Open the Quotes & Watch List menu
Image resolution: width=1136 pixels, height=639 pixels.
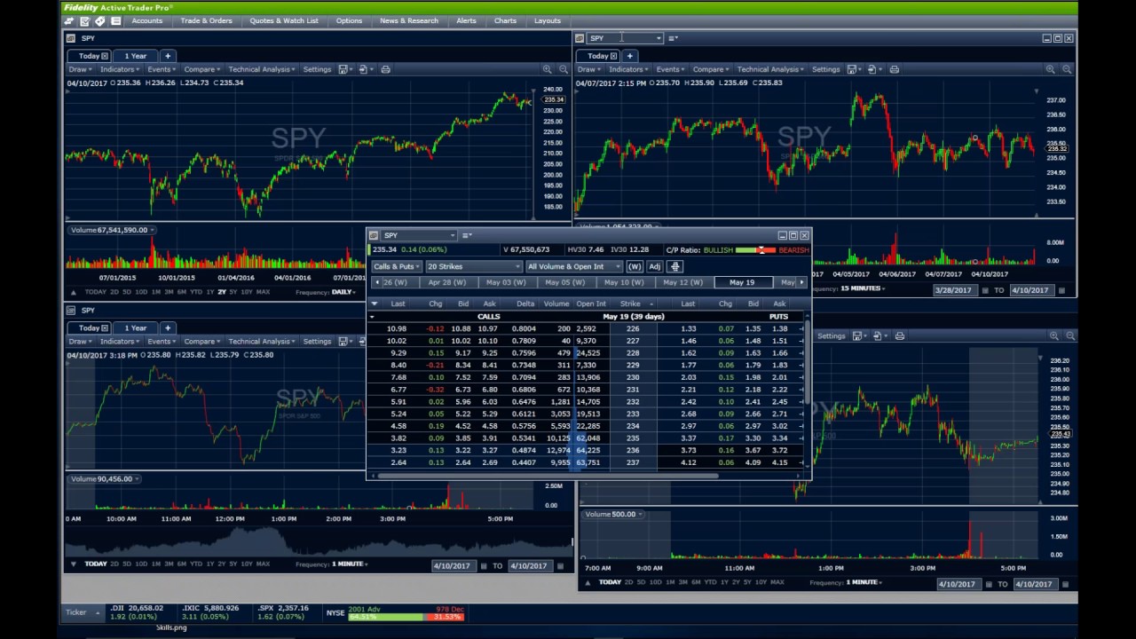click(x=284, y=20)
